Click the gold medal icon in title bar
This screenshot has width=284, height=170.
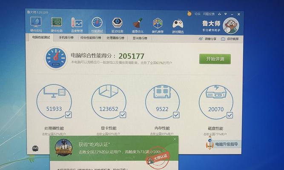[x=189, y=14]
